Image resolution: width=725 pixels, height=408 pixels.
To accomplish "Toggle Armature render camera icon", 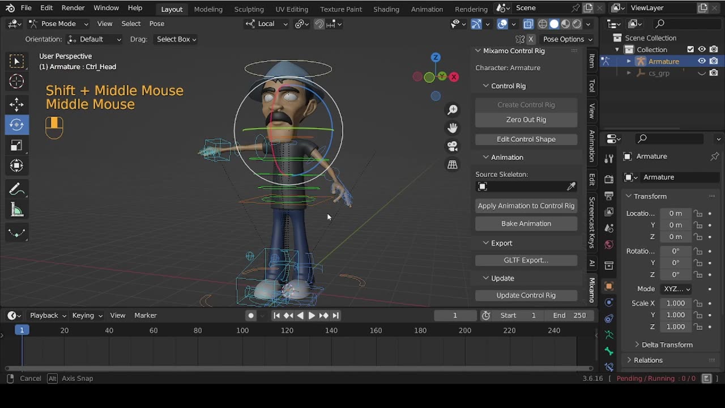I will pos(714,61).
